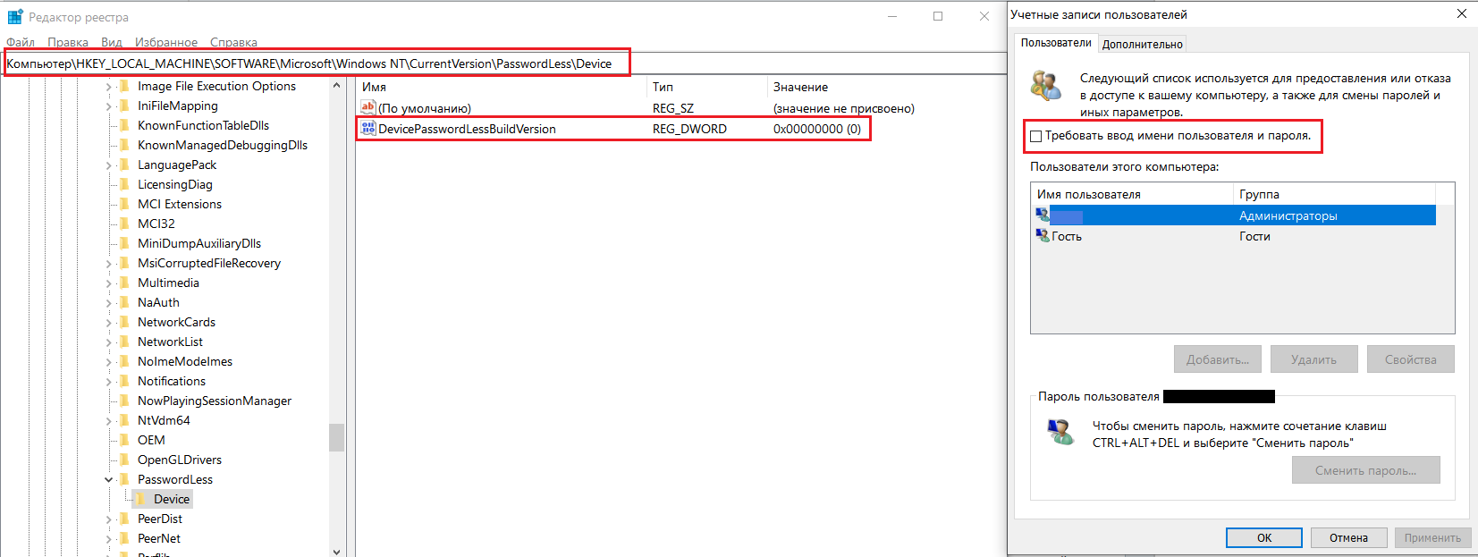Select the MCI Extensions tree item
The height and width of the screenshot is (557, 1478).
(x=180, y=204)
